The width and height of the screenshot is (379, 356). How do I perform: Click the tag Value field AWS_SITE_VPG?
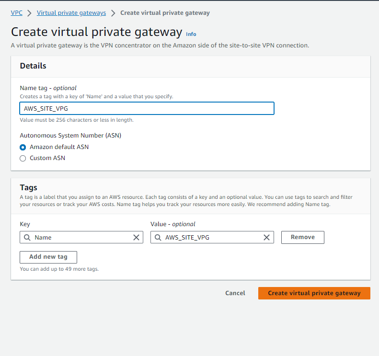click(x=212, y=237)
